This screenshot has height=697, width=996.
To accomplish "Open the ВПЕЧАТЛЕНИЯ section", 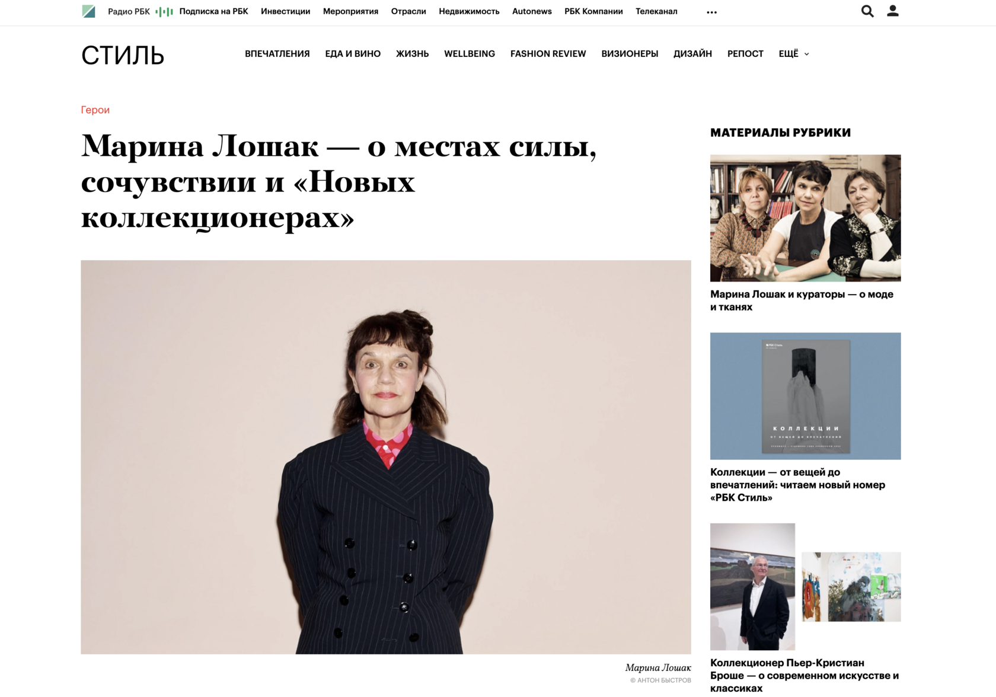I will click(x=277, y=54).
